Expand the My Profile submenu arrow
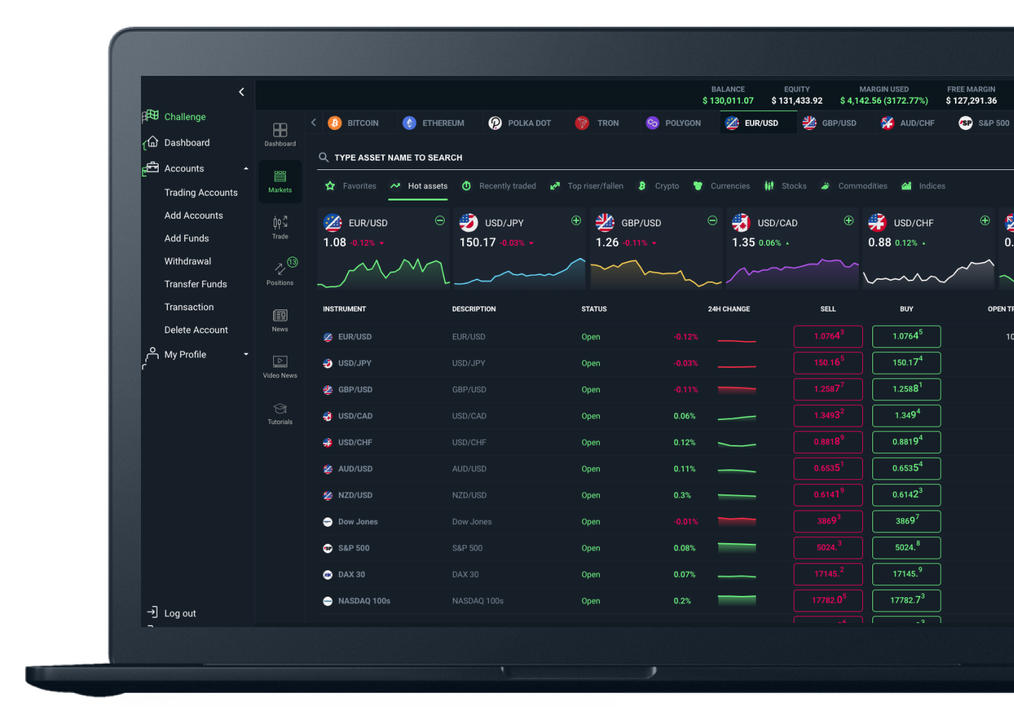The image size is (1014, 707). coord(246,354)
